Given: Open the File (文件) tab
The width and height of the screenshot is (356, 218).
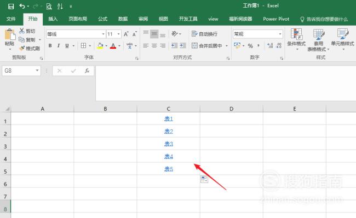Looking at the screenshot, I should tap(11, 19).
